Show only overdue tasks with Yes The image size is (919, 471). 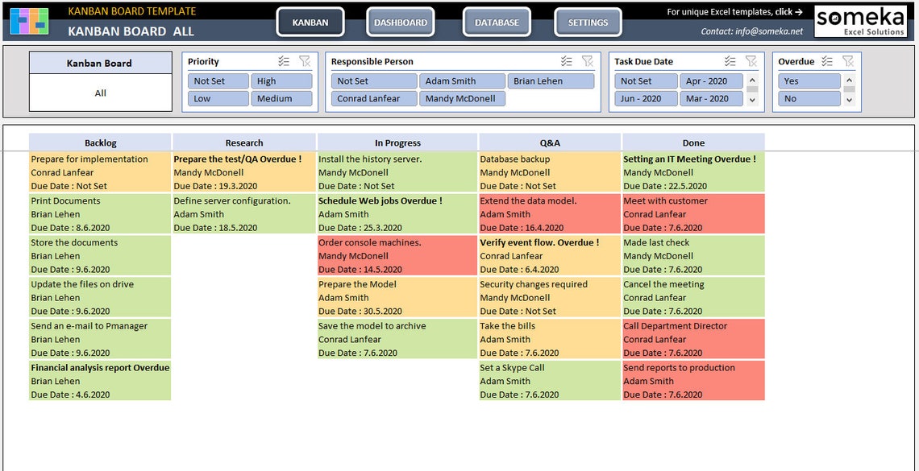[x=809, y=81]
